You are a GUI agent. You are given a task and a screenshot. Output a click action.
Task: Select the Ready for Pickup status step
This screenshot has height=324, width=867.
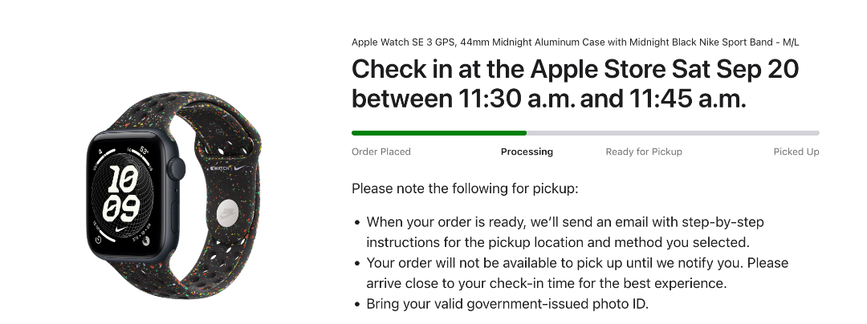click(x=643, y=152)
